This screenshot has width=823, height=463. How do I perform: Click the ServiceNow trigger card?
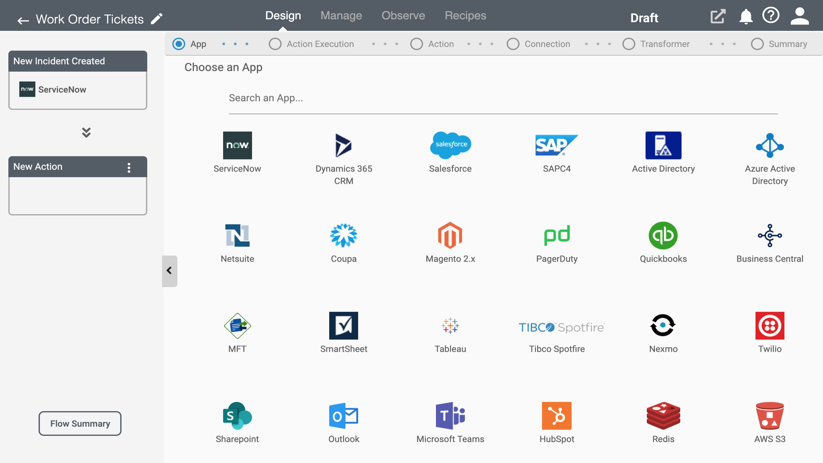tap(78, 90)
